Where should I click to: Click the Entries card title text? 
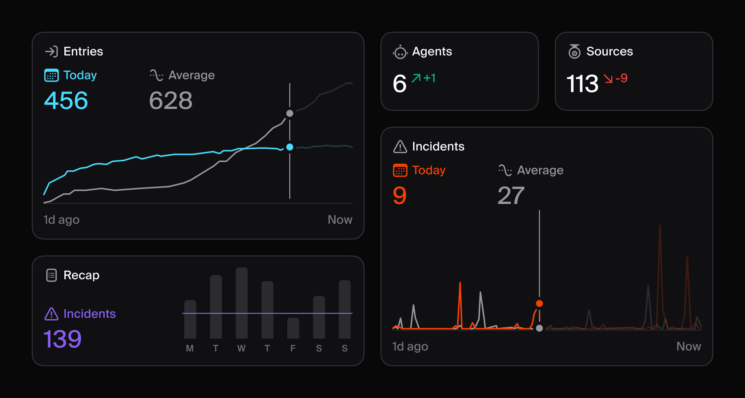tap(83, 51)
